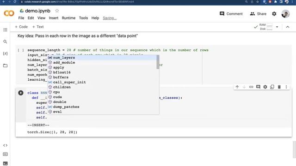Open browser extensions puzzle icon
This screenshot has height=166, width=296.
pos(276,2)
